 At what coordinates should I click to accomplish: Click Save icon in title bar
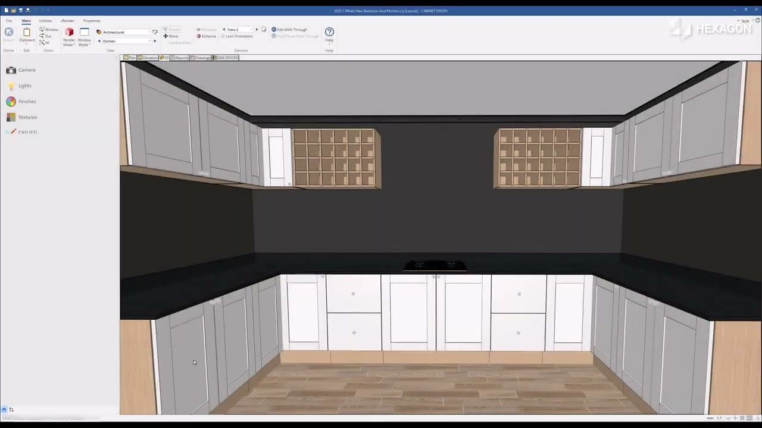[21, 10]
